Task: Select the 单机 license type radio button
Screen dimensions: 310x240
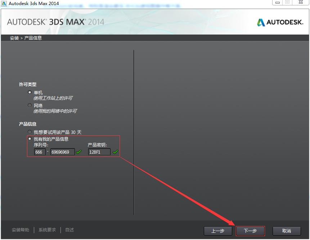Action: [30, 92]
